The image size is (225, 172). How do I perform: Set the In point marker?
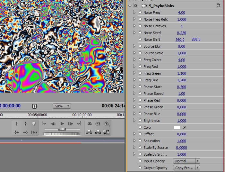(x=17, y=124)
